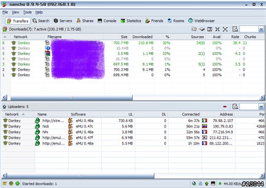Focus the uploaders filter text field
This screenshot has height=188, width=266.
[249, 107]
